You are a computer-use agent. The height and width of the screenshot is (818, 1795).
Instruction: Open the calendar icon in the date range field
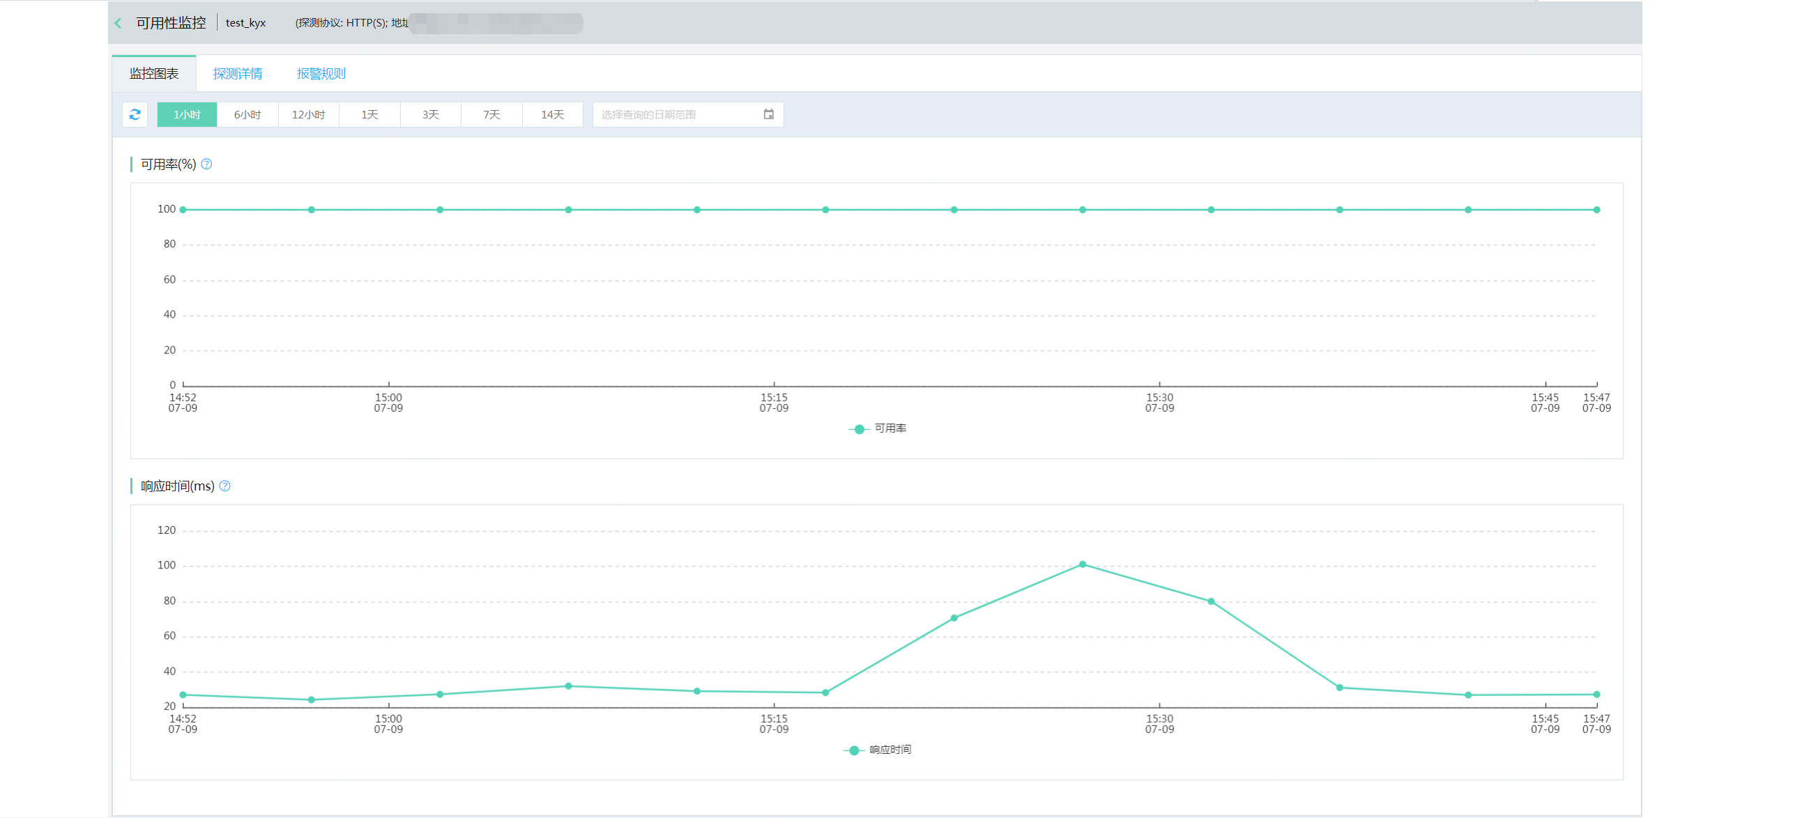click(x=768, y=114)
